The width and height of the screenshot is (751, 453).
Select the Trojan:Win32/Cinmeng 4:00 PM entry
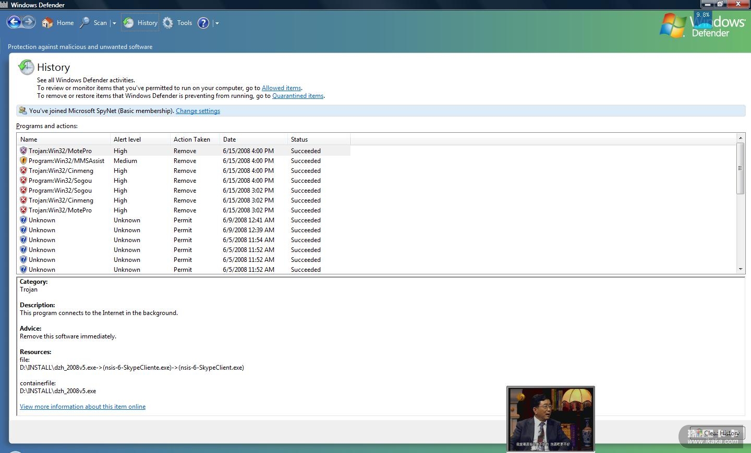click(61, 171)
